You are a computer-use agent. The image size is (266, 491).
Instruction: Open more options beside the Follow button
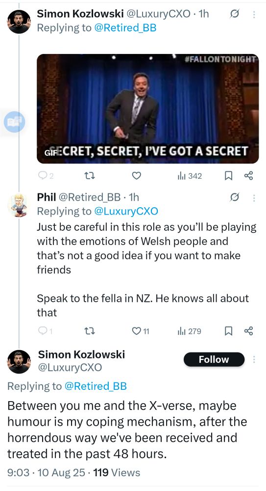point(254,359)
